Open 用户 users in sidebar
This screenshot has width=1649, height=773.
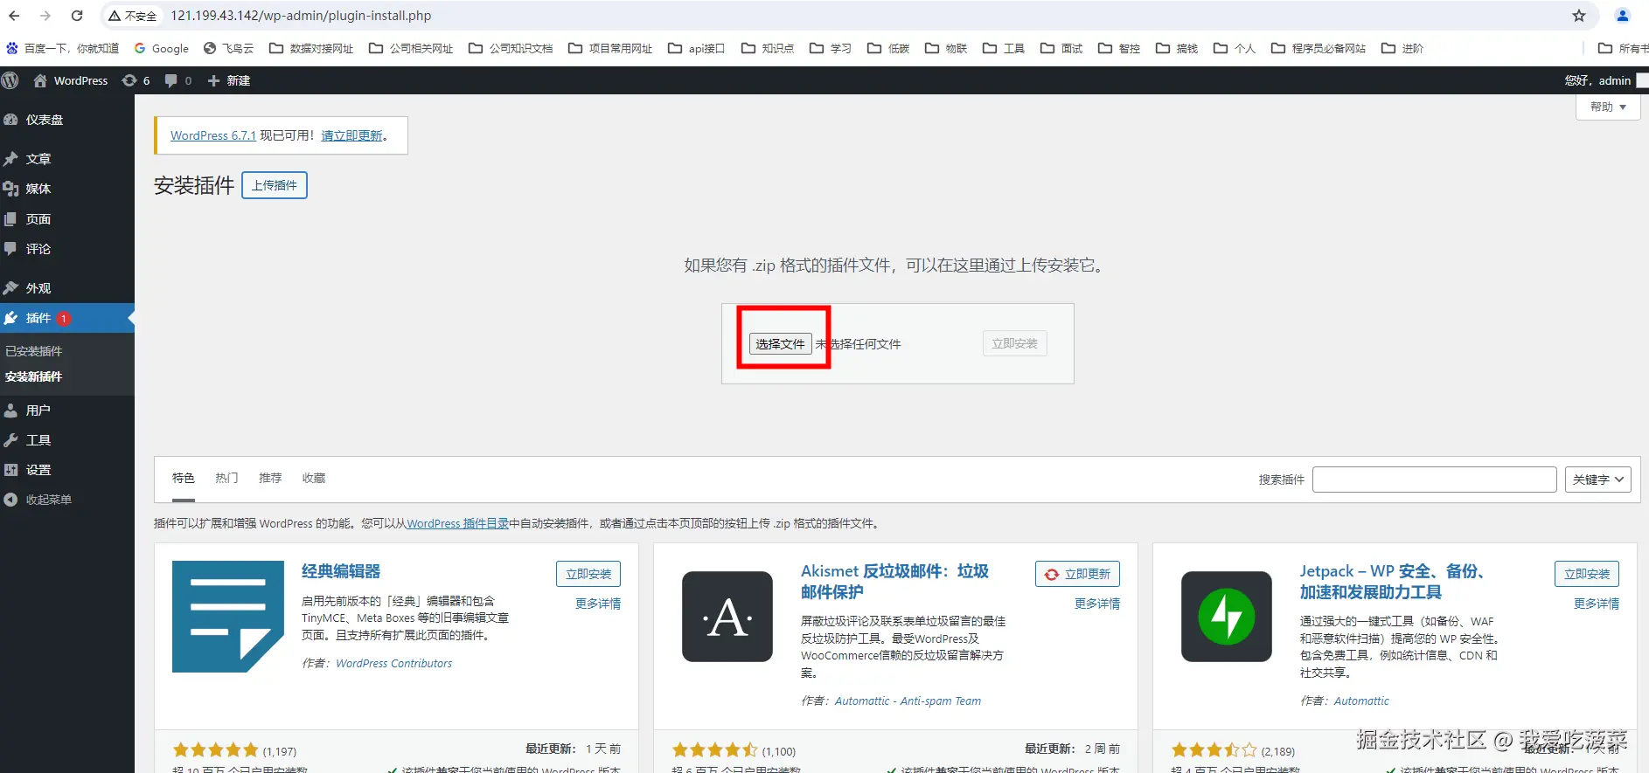tap(67, 411)
